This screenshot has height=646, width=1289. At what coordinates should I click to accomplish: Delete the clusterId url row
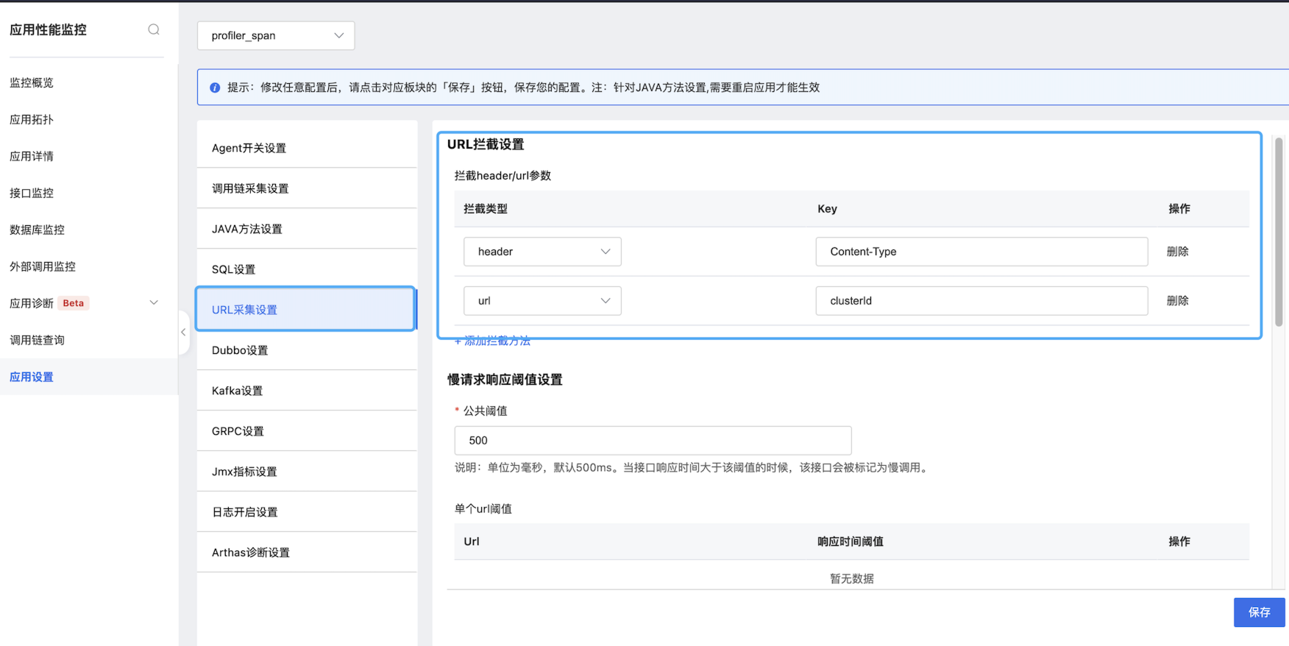[x=1177, y=301]
